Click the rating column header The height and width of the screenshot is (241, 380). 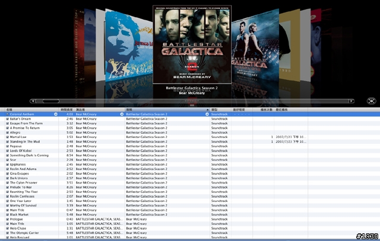pos(242,110)
